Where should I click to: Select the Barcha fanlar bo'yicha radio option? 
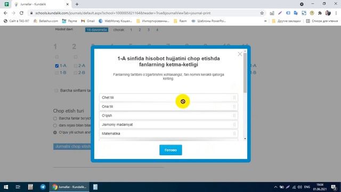point(55,118)
